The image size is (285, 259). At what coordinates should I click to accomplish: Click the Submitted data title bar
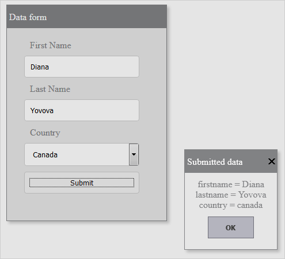click(226, 161)
